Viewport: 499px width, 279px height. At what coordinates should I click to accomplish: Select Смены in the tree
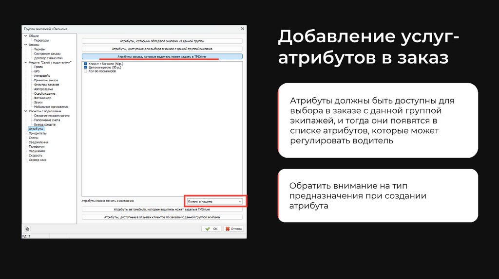(x=34, y=138)
